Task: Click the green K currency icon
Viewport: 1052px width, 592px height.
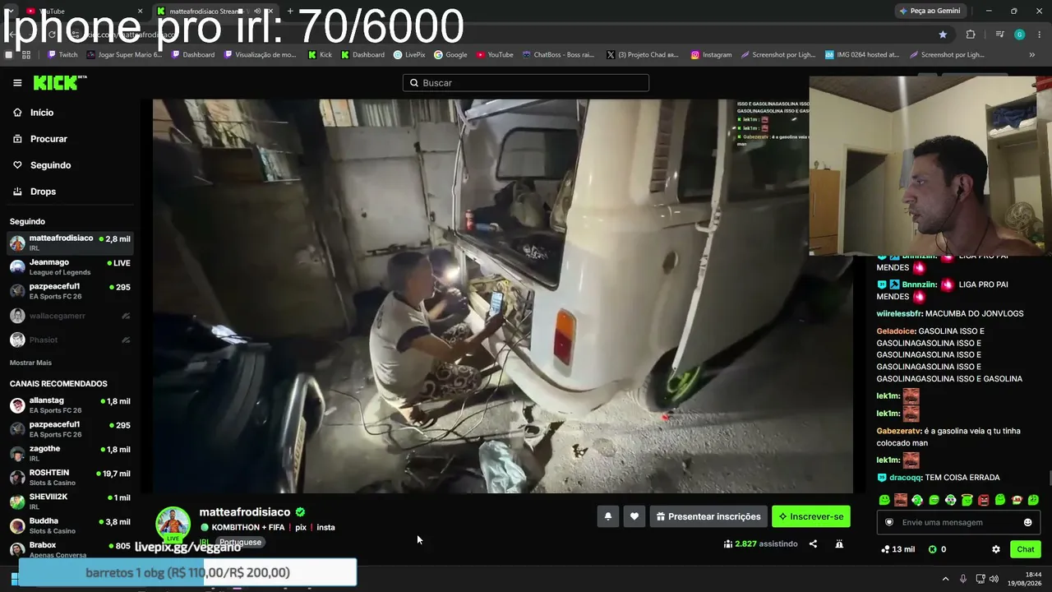Action: 933,549
